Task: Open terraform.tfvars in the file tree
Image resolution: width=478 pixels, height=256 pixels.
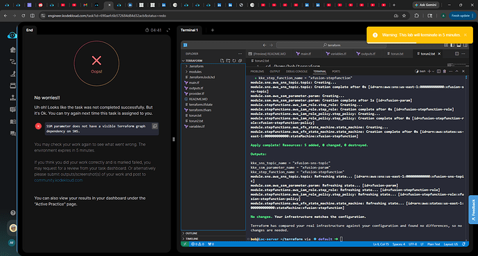Action: click(x=213, y=110)
